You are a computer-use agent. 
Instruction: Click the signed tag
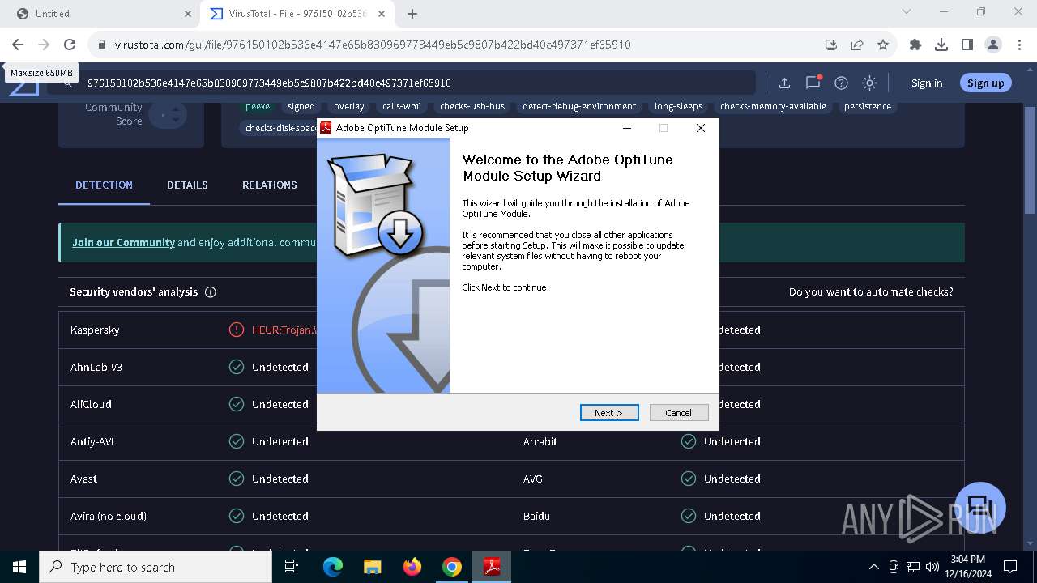(x=301, y=106)
